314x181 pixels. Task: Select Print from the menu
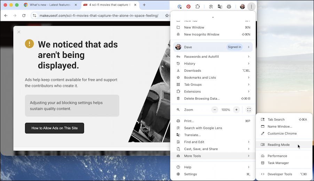(x=213, y=121)
